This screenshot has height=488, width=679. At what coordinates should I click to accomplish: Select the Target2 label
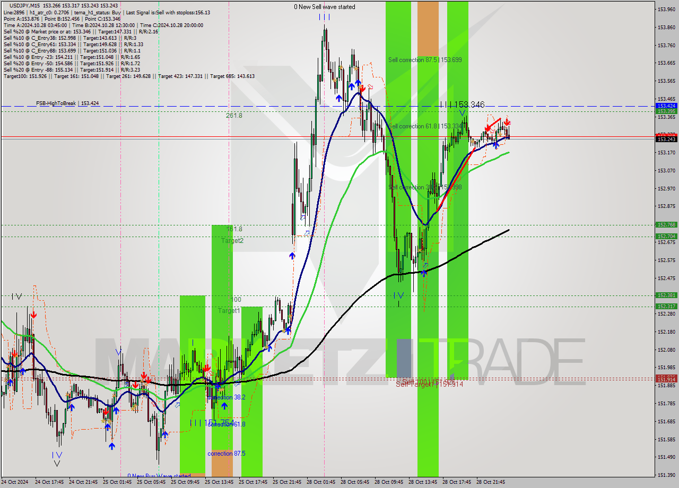click(232, 241)
